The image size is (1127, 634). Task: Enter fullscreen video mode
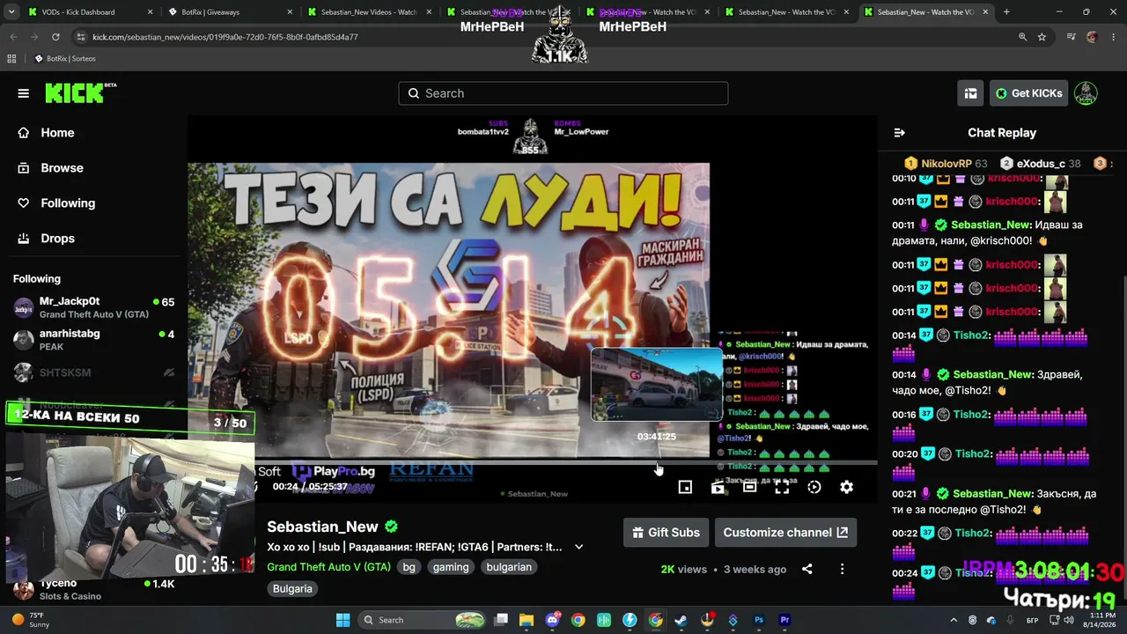pos(782,487)
